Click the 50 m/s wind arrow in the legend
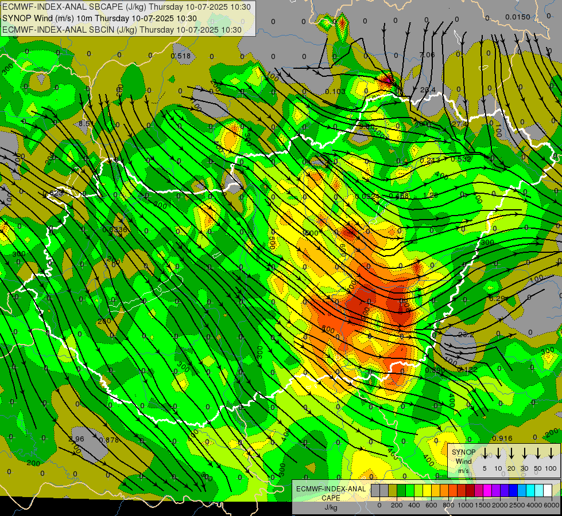This screenshot has height=516, width=562. [x=538, y=454]
